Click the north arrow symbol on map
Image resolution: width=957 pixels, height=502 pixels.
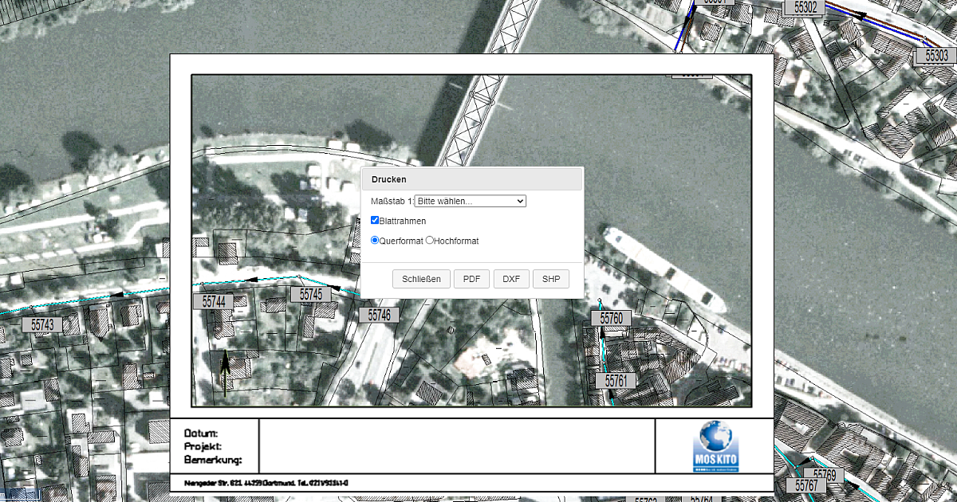(x=225, y=372)
